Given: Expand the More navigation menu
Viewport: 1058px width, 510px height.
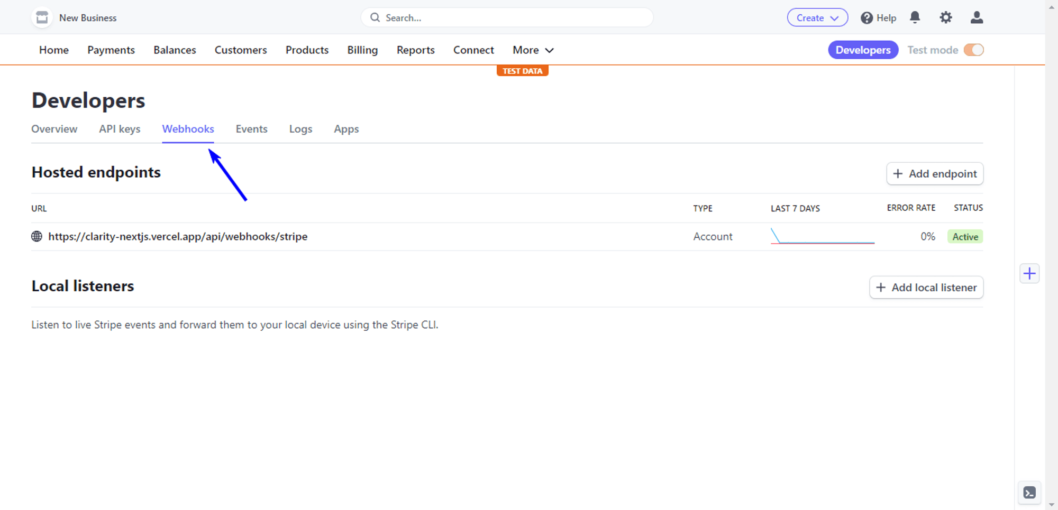Looking at the screenshot, I should [533, 50].
